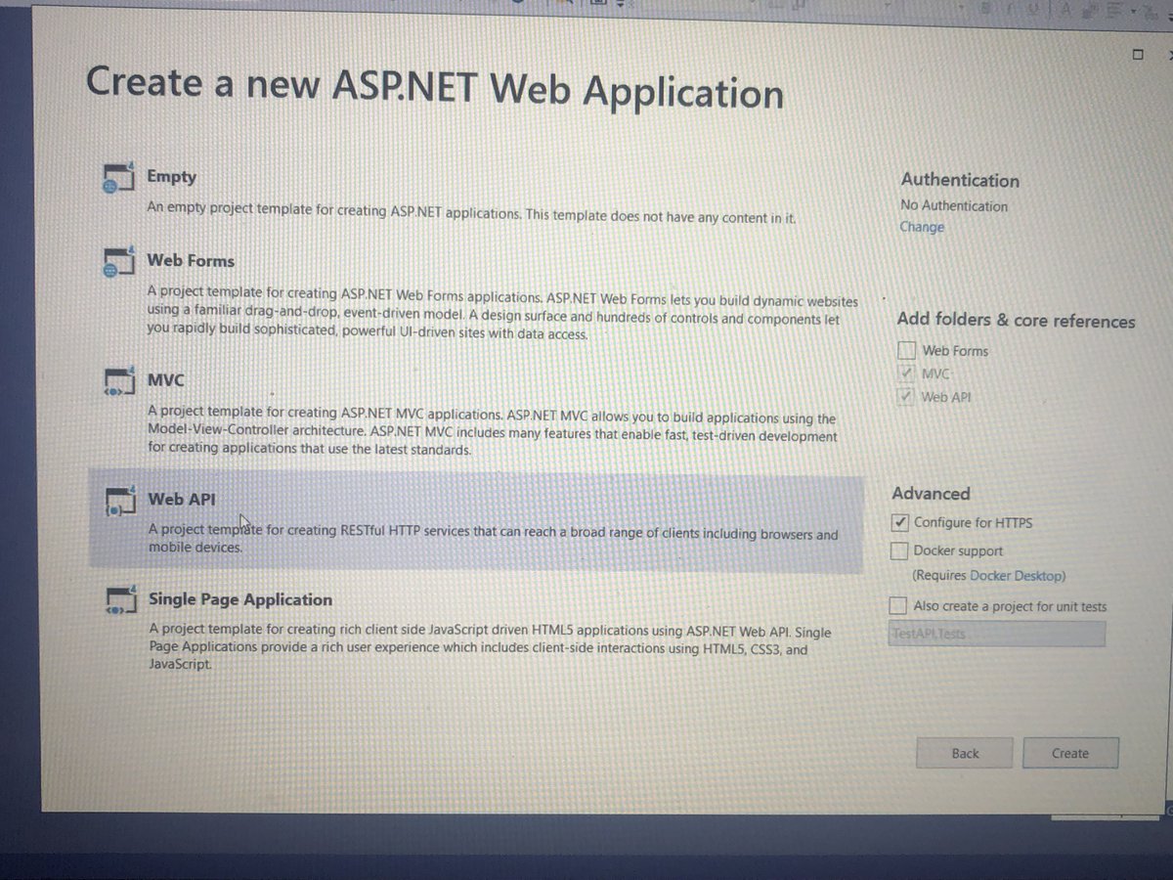The width and height of the screenshot is (1173, 880).
Task: Enable the Web Forms folders checkbox
Action: point(907,350)
